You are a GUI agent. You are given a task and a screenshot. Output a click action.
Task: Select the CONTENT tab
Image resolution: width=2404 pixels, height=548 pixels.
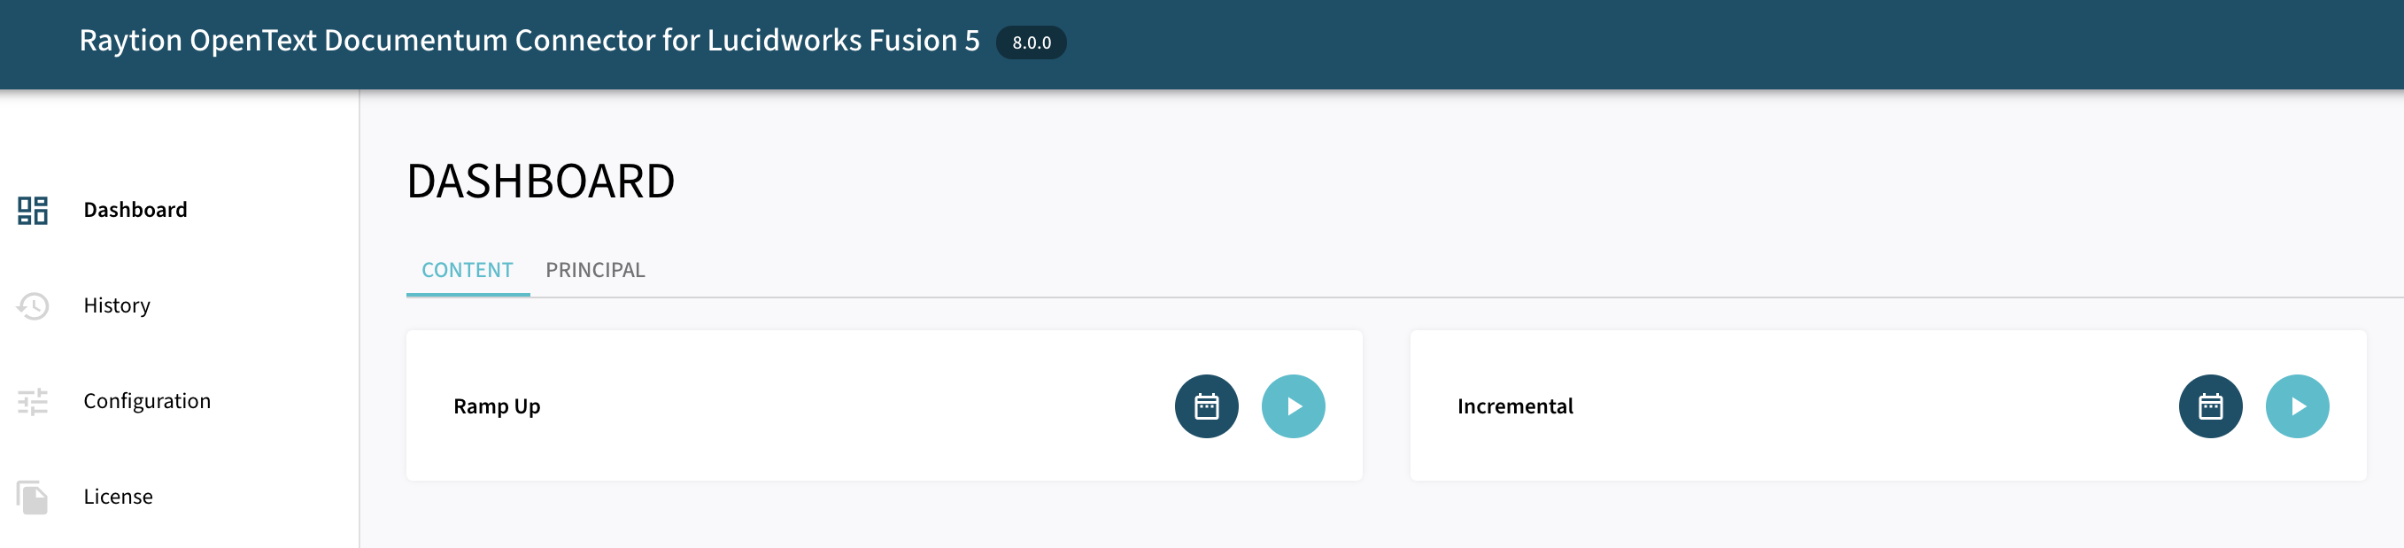[x=467, y=270]
